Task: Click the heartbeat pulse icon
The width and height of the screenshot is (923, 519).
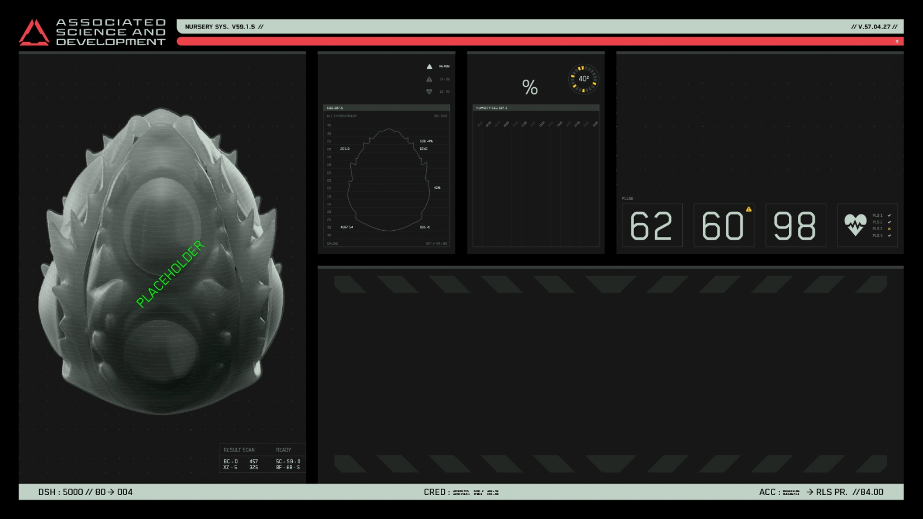Action: tap(855, 225)
